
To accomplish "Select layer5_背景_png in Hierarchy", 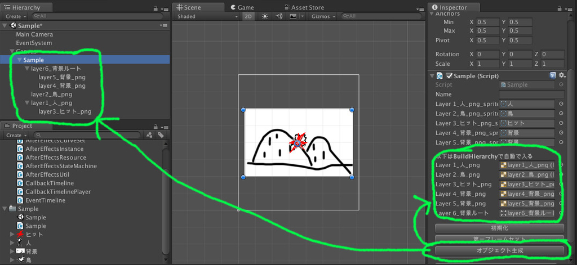I will [x=62, y=77].
